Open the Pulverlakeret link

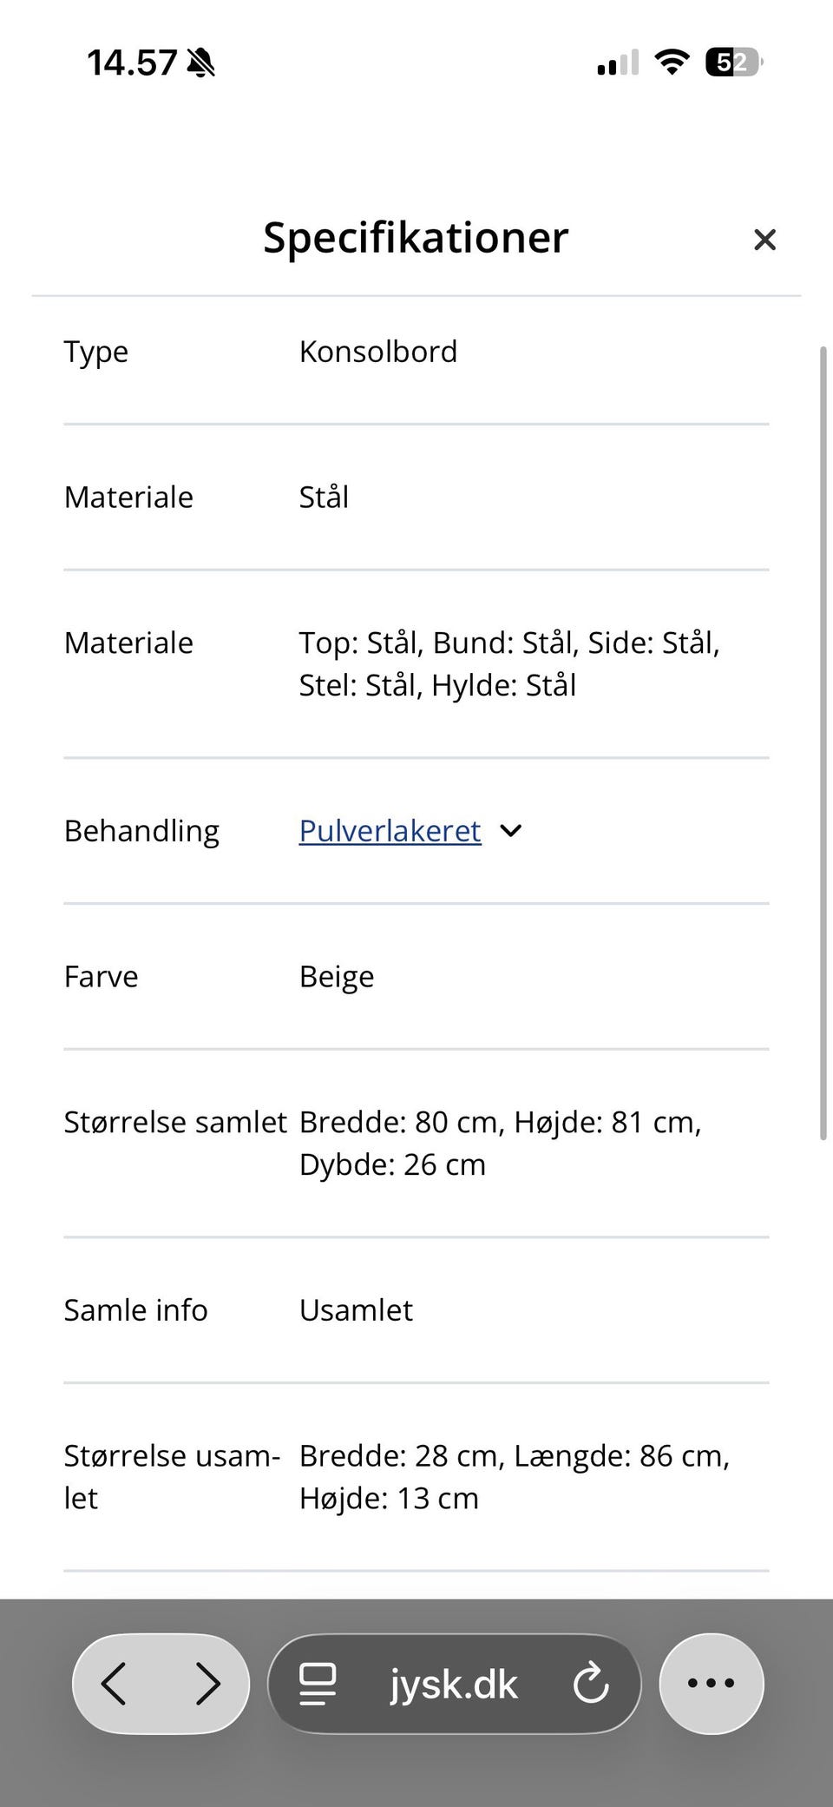tap(389, 831)
